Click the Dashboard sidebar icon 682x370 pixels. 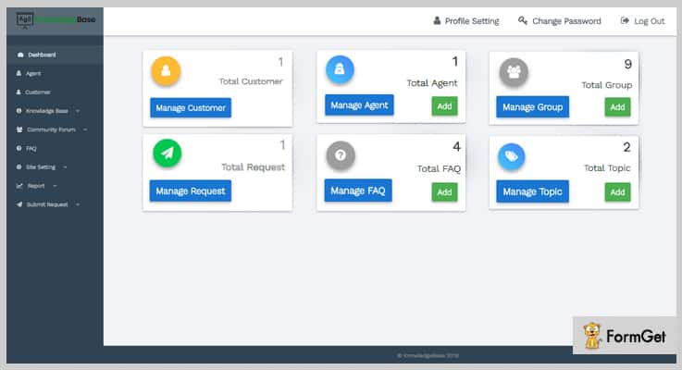[x=20, y=55]
